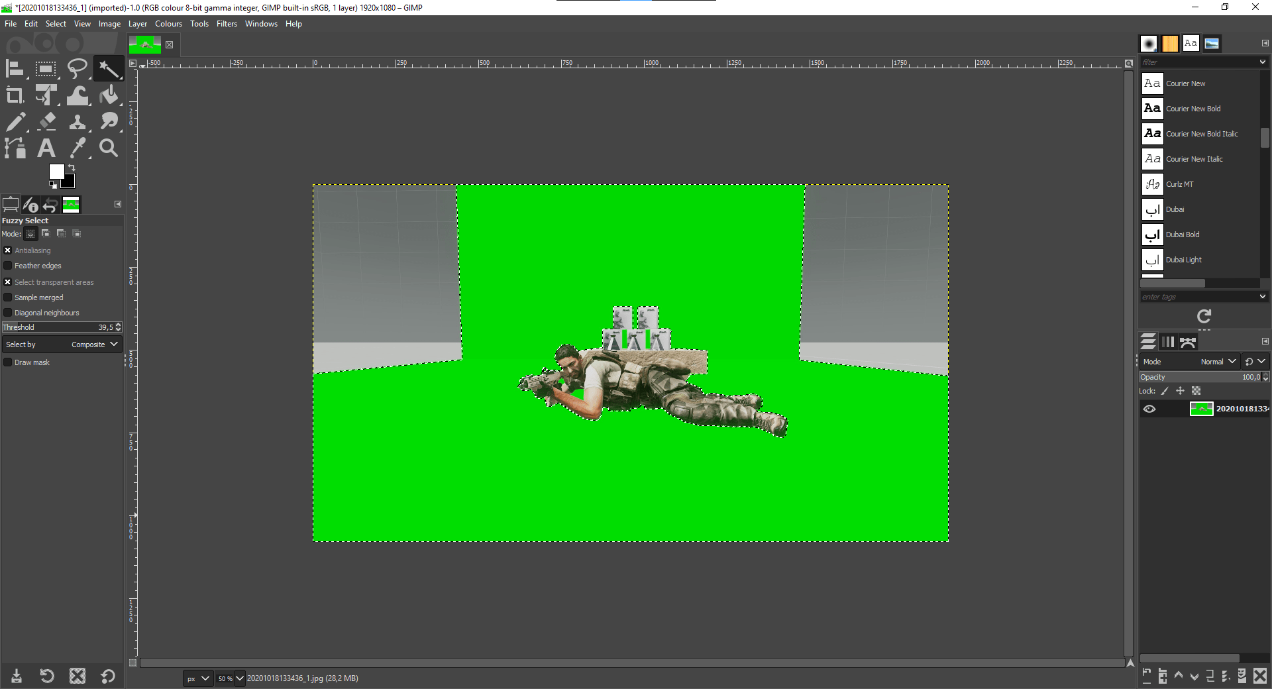Delete the layer with the bottom-right X icon
The image size is (1272, 689).
point(1260,676)
